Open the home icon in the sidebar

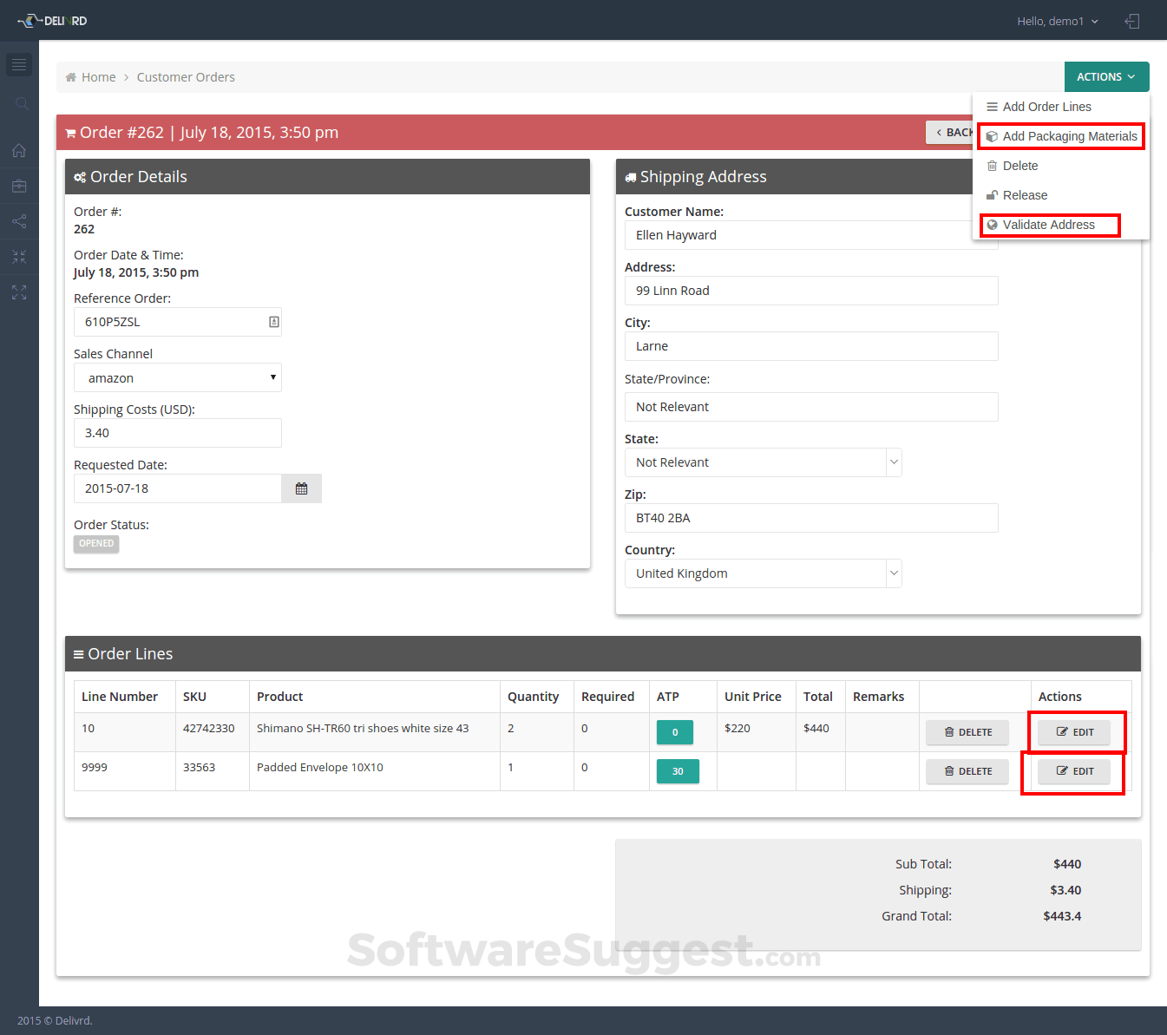click(19, 150)
